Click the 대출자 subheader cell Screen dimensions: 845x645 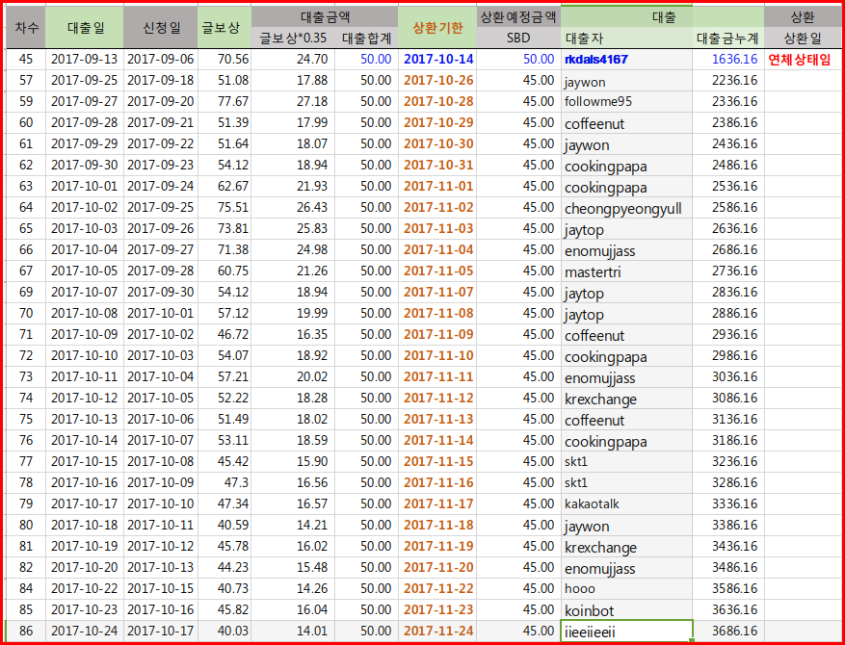tap(626, 39)
